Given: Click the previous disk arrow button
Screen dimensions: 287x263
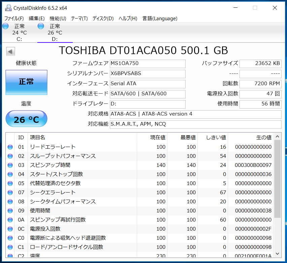Looking at the screenshot, I should tap(10, 51).
